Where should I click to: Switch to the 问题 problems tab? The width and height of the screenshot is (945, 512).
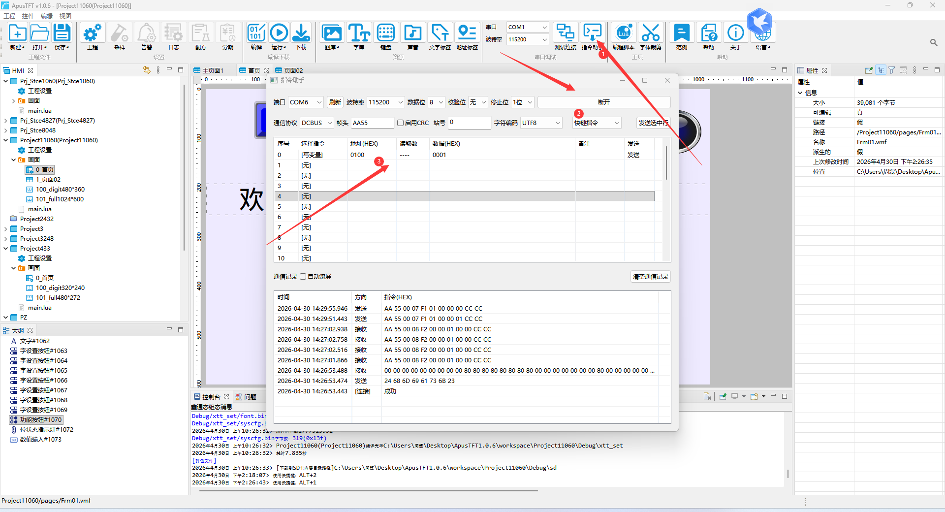[x=250, y=397]
